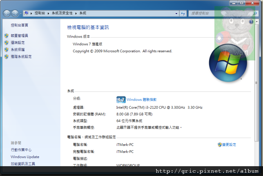Screen dimensions: 263x176
Task: Select 系統及安全性 breadcrumb in address bar
Action: pyautogui.click(x=62, y=13)
